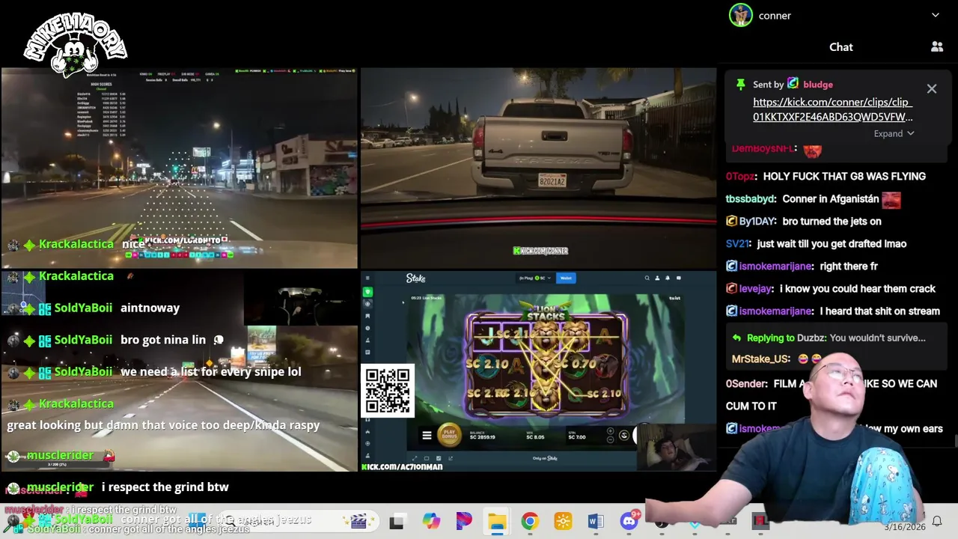Open Microsoft Word from the taskbar

coord(595,521)
